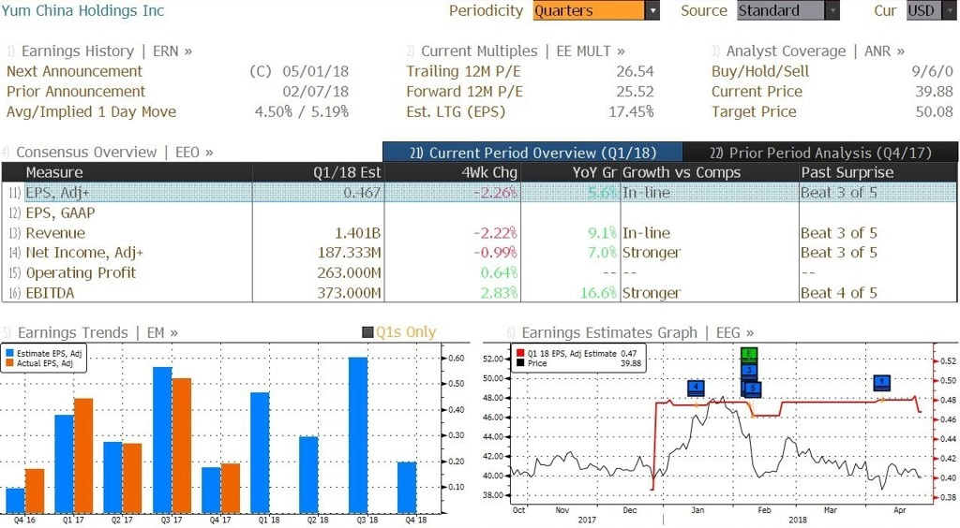The height and width of the screenshot is (528, 960).
Task: Click the Q1'18 blue estimate bar
Action: click(260, 453)
